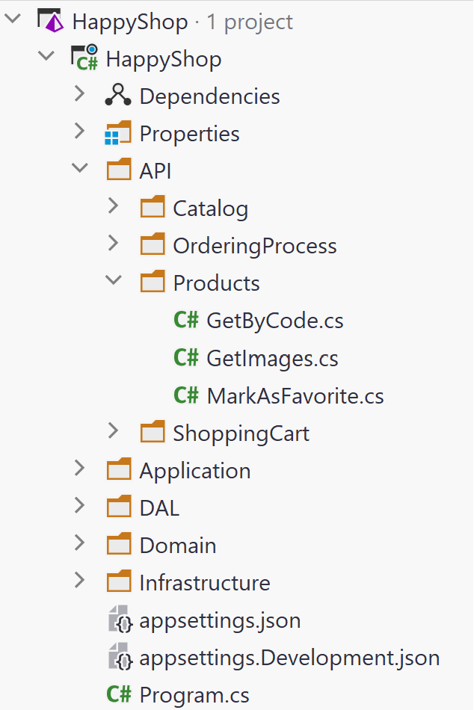Expand the DAL folder
The image size is (474, 710).
pos(80,505)
